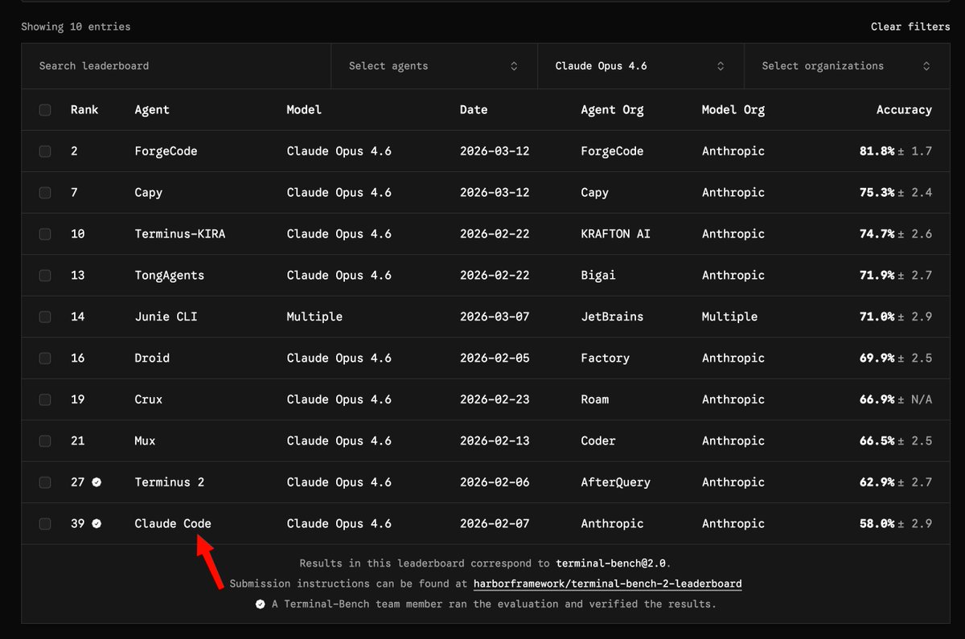
Task: Click the Search leaderboard field
Action: click(176, 66)
